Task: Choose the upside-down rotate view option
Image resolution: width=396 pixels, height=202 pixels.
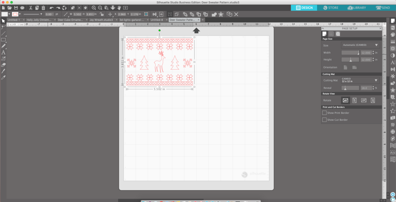Action: (364, 100)
